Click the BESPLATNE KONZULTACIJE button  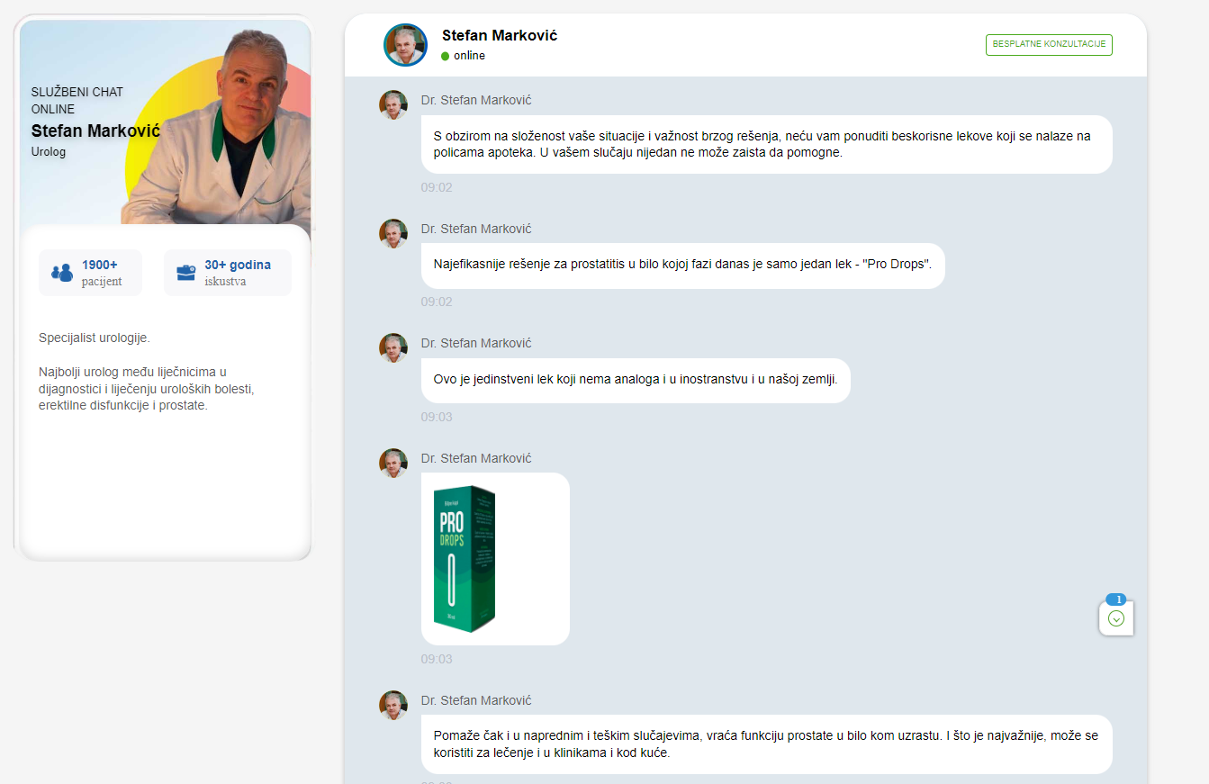pyautogui.click(x=1049, y=45)
